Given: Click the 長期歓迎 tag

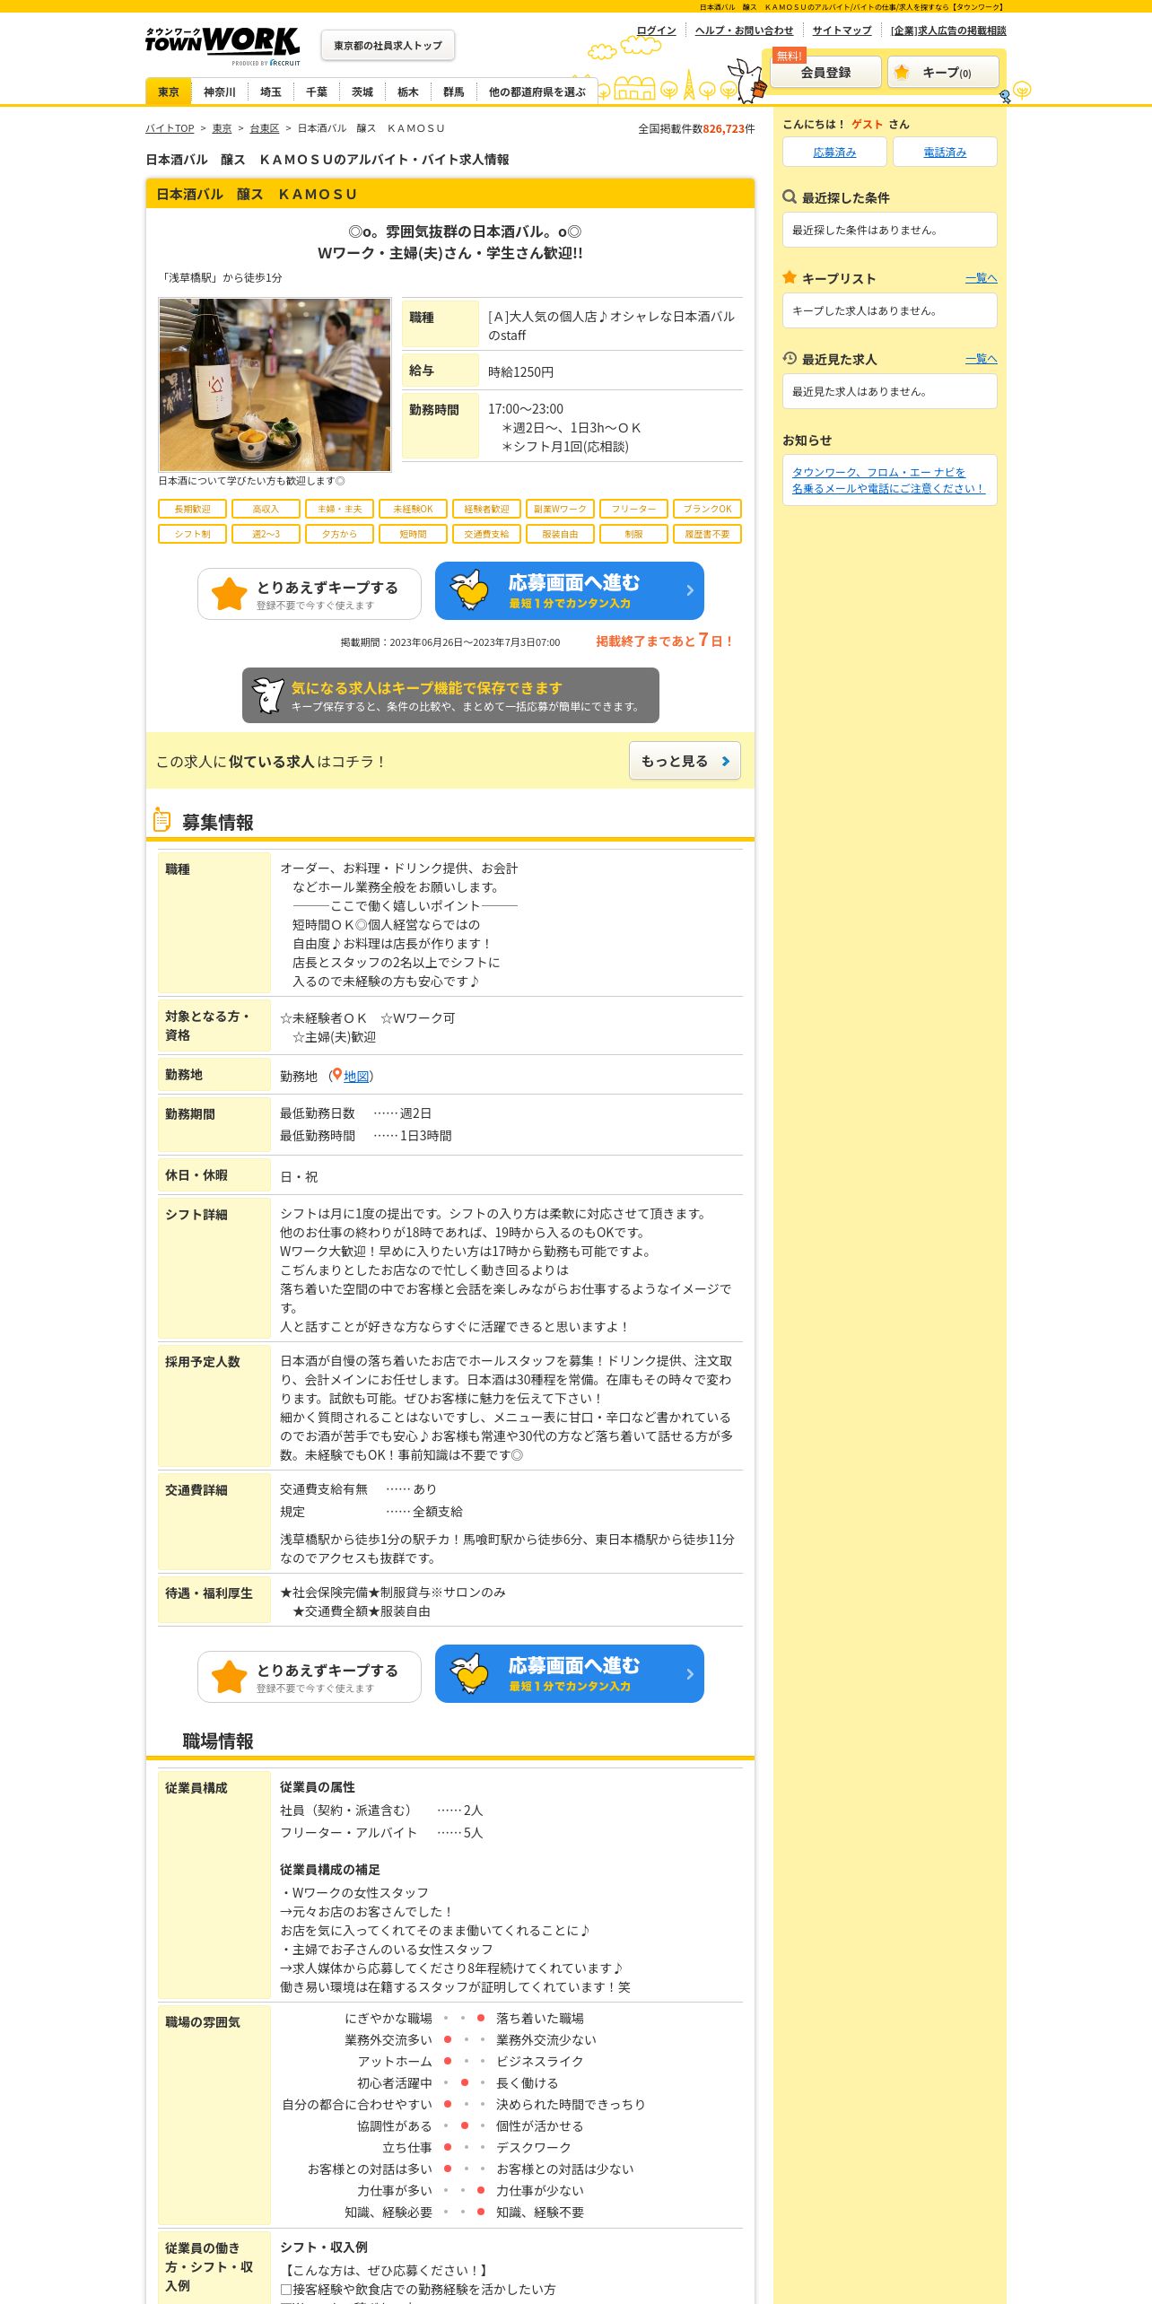Looking at the screenshot, I should tap(192, 509).
